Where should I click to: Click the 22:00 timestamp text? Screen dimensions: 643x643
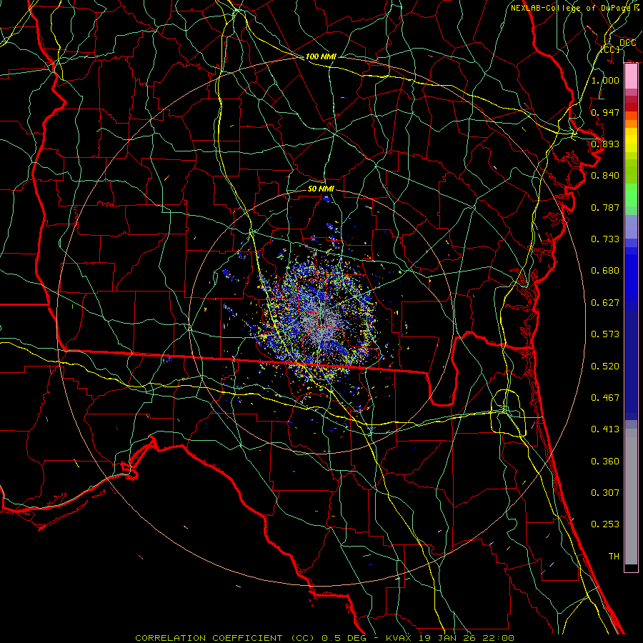point(498,638)
